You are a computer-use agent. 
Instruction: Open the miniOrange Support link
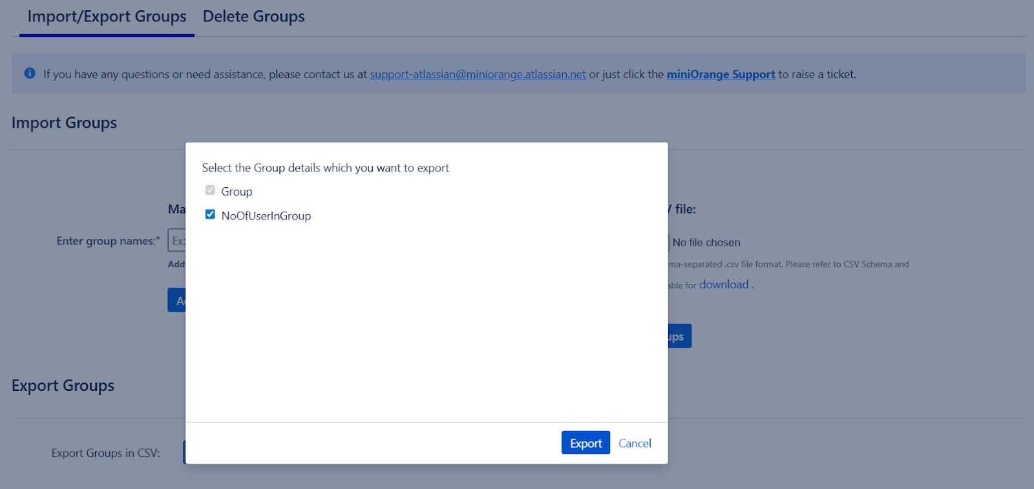click(721, 74)
